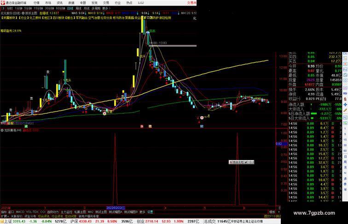The width and height of the screenshot is (348, 224).
Task: Switch chart period to 30分钟
Action: point(49,8)
